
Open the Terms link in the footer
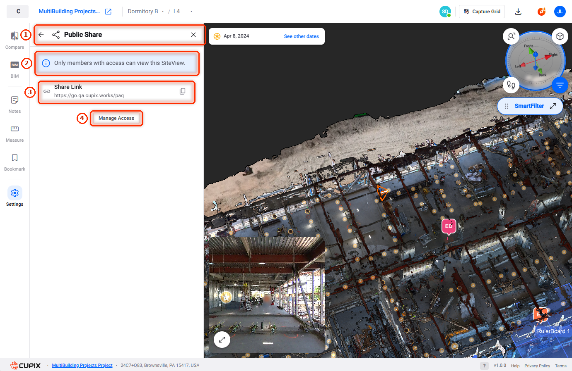click(561, 366)
